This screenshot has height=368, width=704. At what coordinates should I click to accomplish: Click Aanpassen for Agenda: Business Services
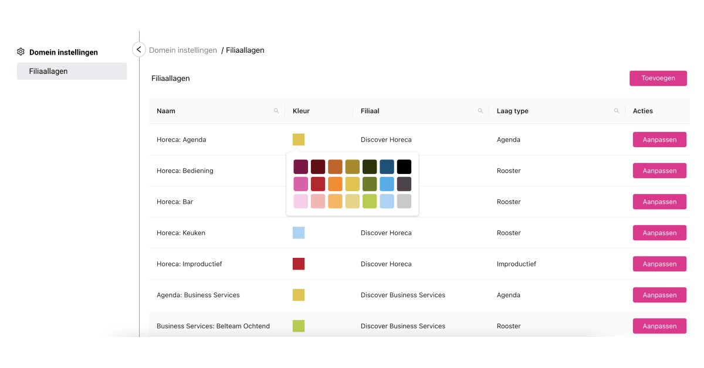coord(659,295)
